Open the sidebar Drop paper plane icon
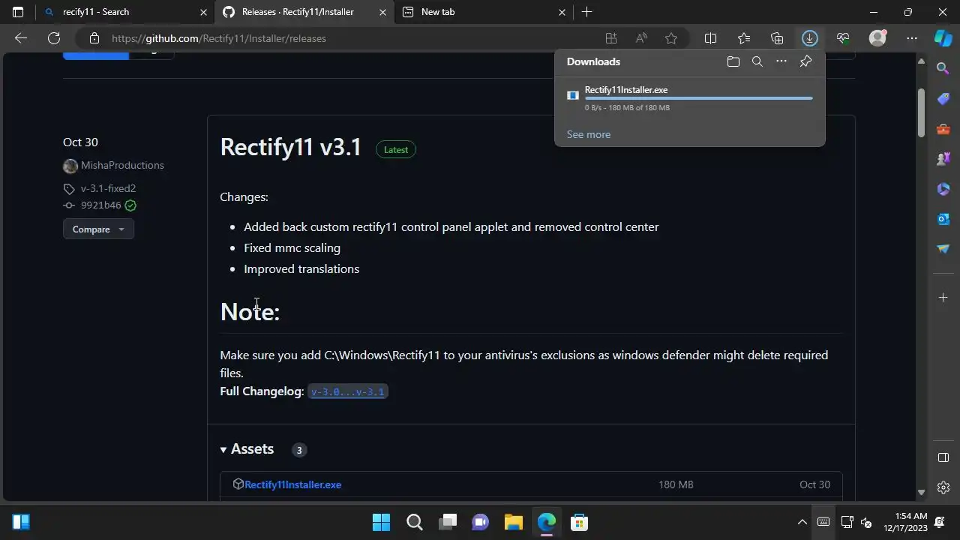960x540 pixels. click(943, 249)
